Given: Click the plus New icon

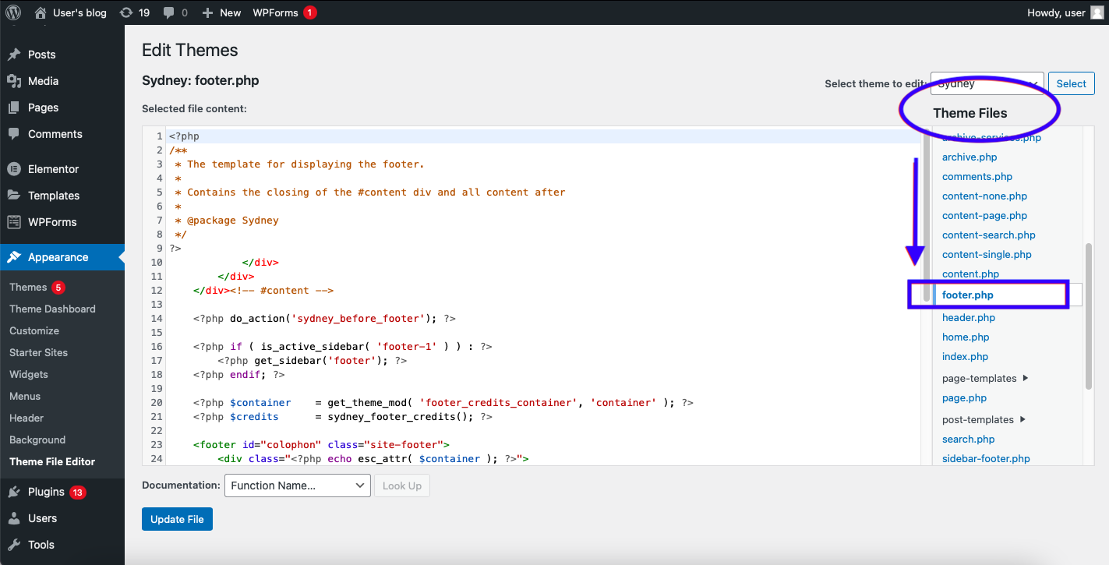Looking at the screenshot, I should tap(207, 12).
